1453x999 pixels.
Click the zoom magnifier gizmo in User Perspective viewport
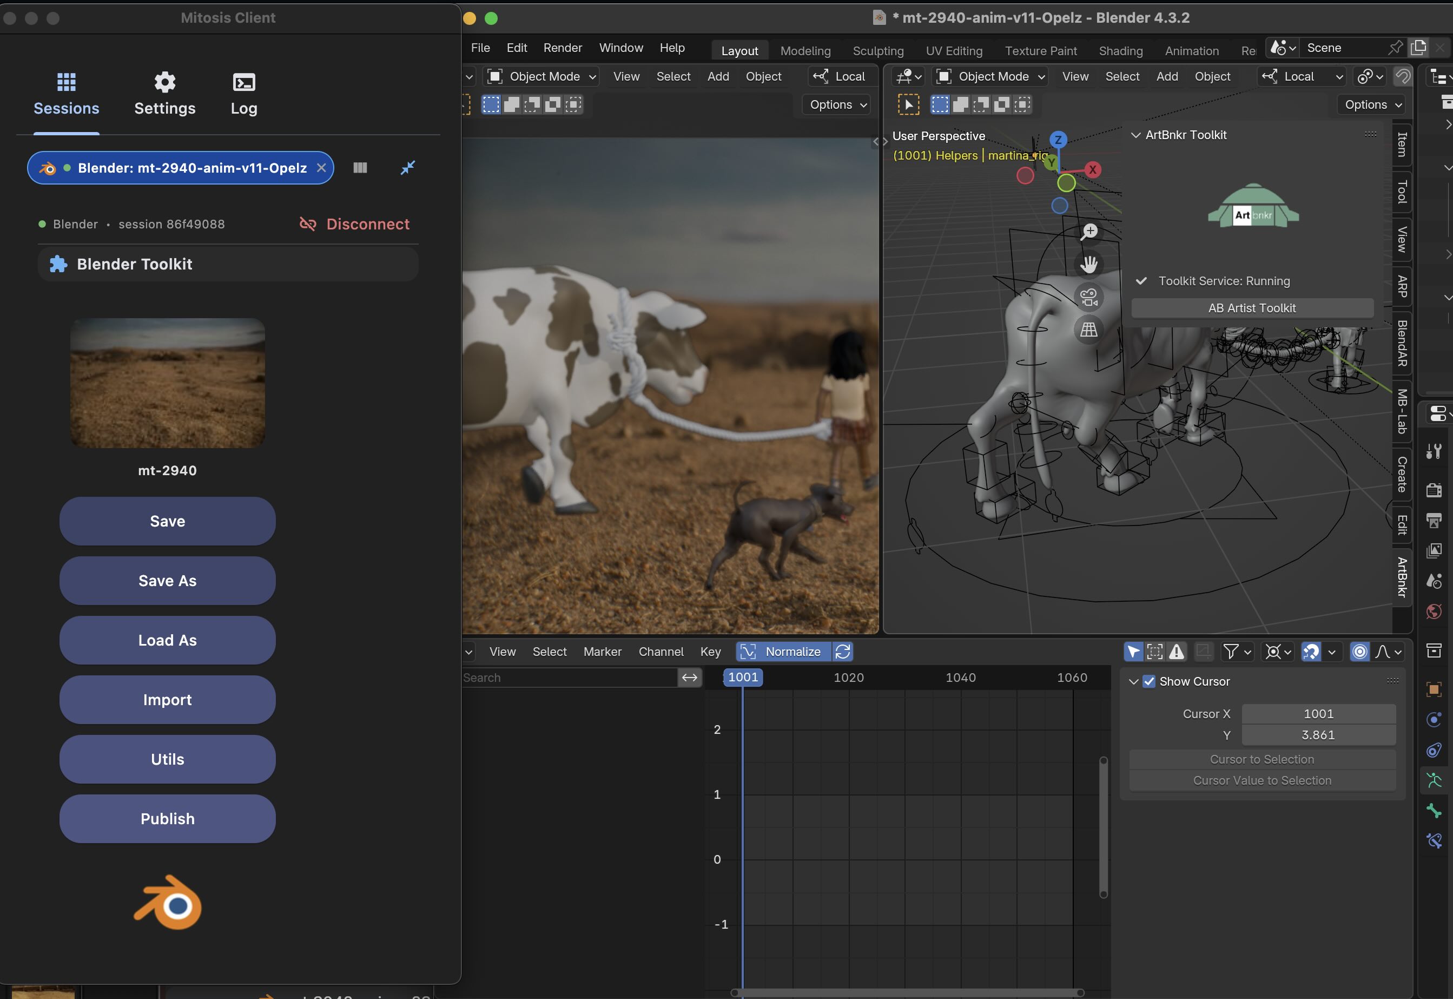point(1089,232)
